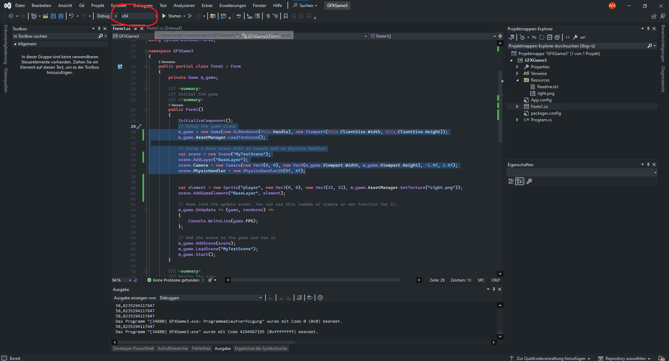The height and width of the screenshot is (361, 669).
Task: Save all files with the Save All icon
Action: pos(61,16)
